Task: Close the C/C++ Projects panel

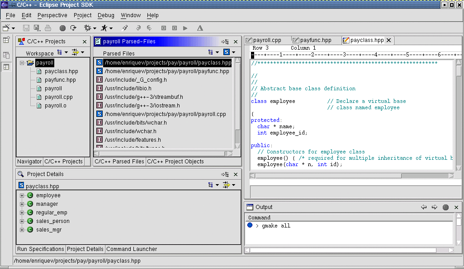Action: tap(85, 42)
